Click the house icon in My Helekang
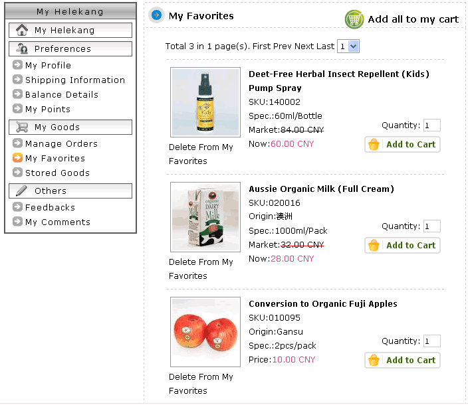This screenshot has height=405, width=468. (22, 30)
